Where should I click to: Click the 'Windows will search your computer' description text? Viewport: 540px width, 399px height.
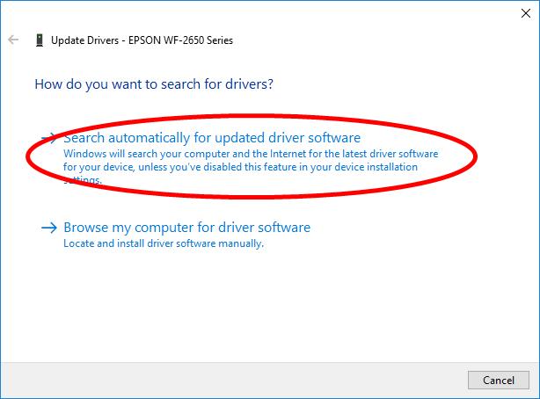pyautogui.click(x=251, y=167)
